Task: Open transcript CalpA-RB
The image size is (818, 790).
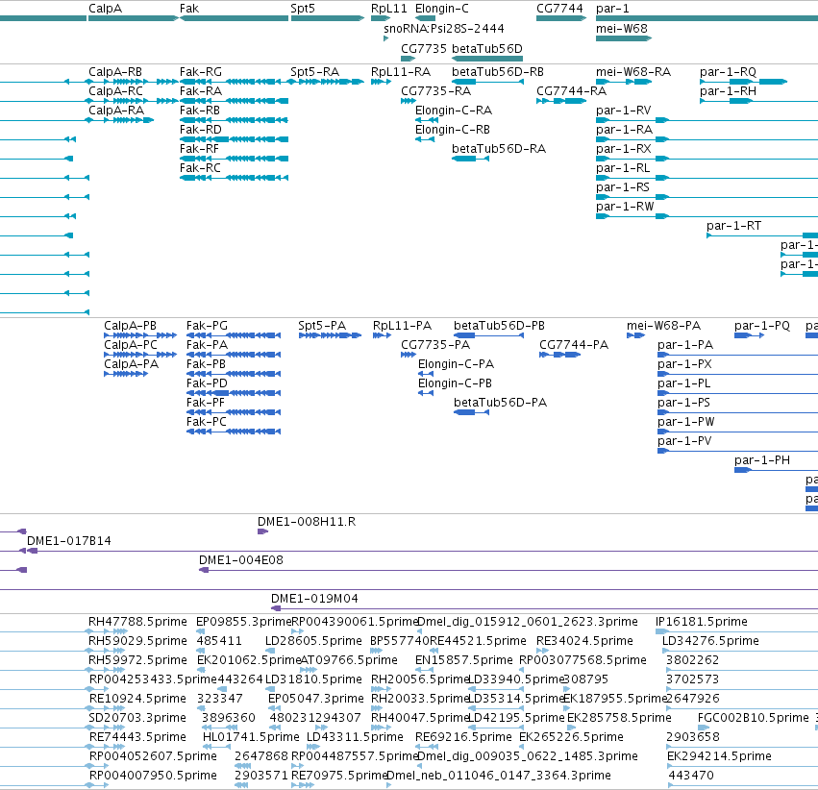Action: (x=115, y=71)
